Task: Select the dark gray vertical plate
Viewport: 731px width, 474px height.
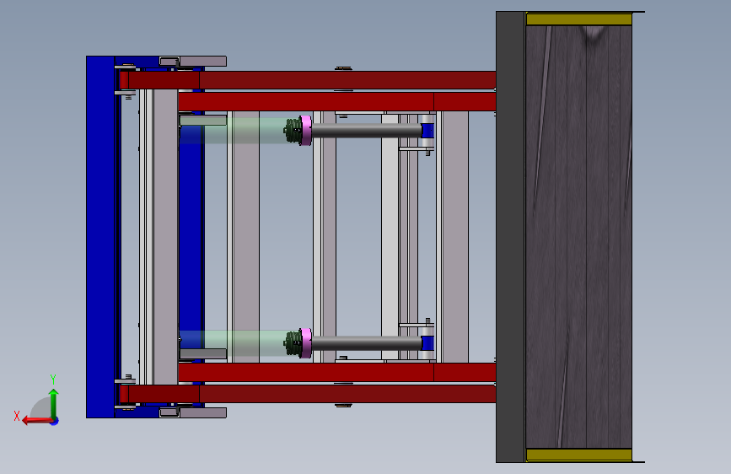Action: pyautogui.click(x=510, y=237)
